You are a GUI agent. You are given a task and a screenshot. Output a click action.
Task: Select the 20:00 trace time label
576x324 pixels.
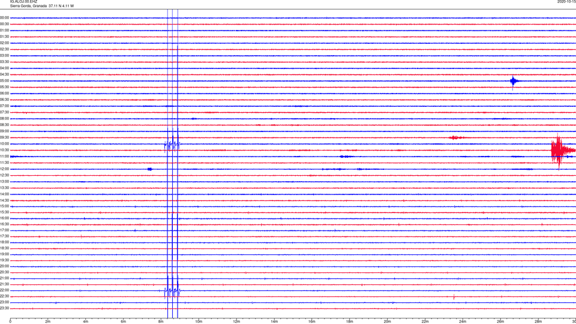[x=4, y=266]
